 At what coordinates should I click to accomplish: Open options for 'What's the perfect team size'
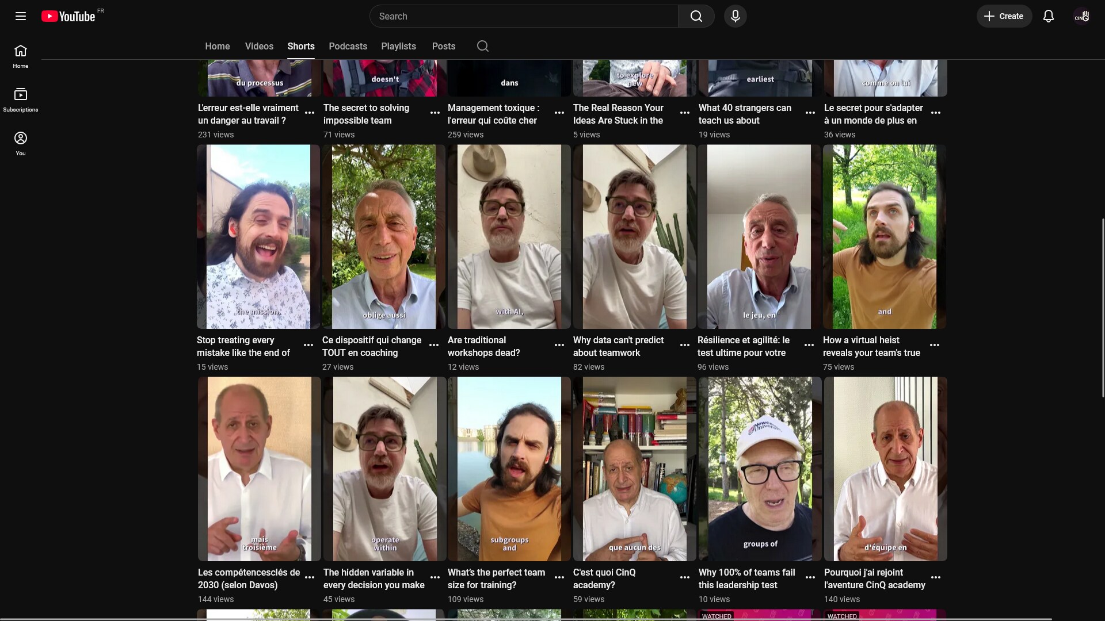click(559, 577)
